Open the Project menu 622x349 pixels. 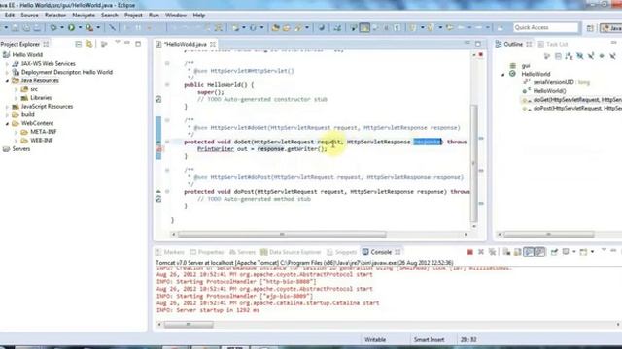click(133, 16)
